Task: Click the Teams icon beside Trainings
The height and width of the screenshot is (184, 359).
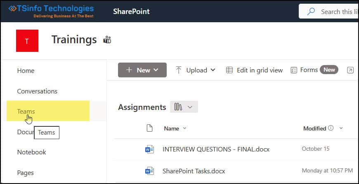Action: coord(107,40)
